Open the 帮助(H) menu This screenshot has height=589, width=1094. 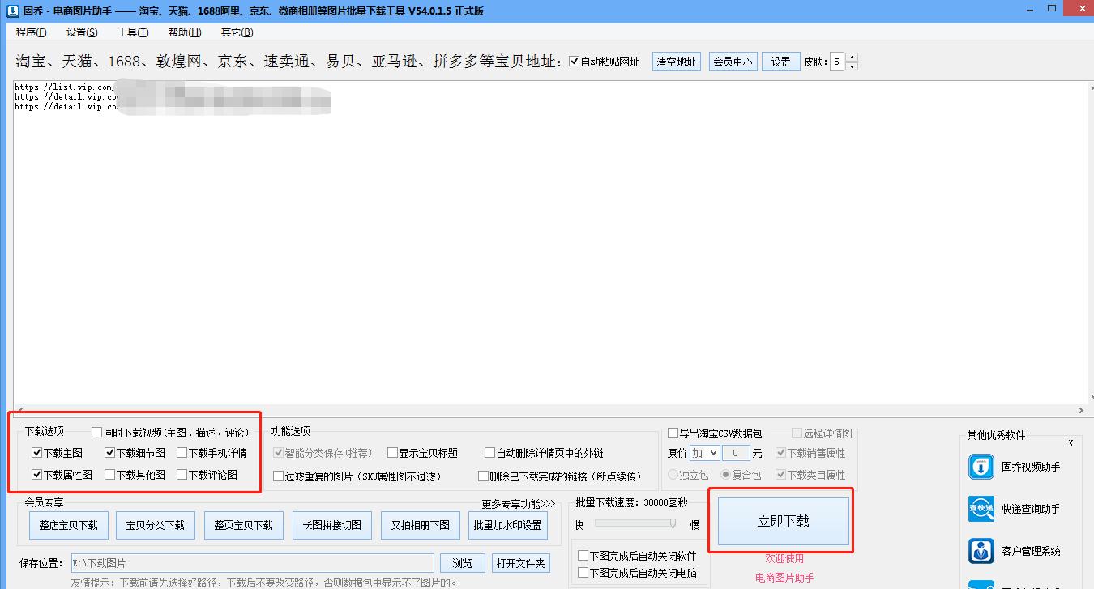[x=183, y=32]
